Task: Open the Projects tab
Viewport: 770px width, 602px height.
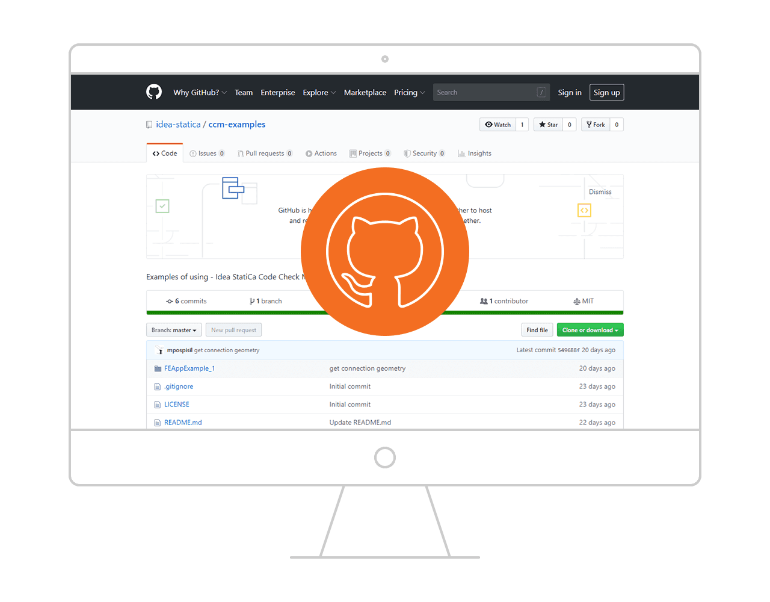Action: (x=370, y=154)
